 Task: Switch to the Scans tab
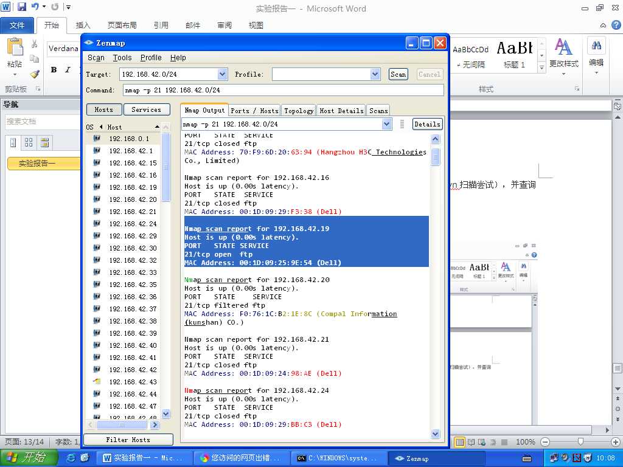point(378,111)
